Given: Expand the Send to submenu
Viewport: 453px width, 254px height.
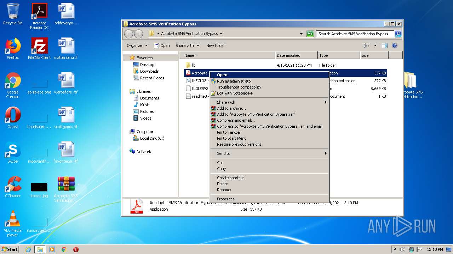Looking at the screenshot, I should [x=269, y=153].
